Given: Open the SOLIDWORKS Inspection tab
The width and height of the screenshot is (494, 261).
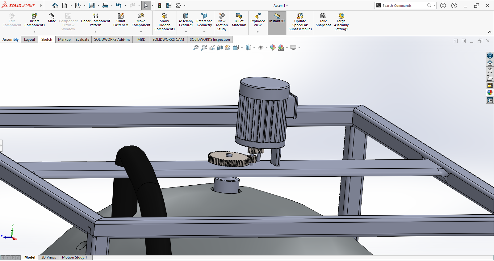Looking at the screenshot, I should click(x=210, y=40).
